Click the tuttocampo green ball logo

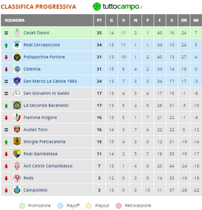[x=97, y=6]
